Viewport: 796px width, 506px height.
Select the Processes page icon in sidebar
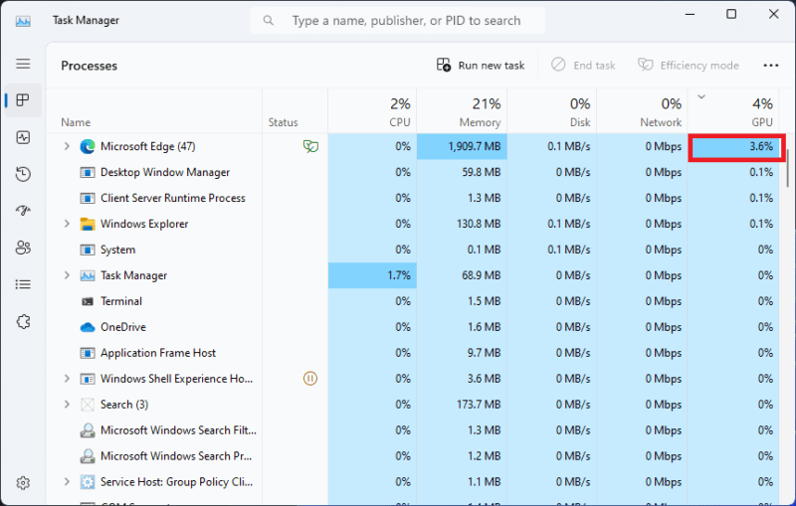23,100
